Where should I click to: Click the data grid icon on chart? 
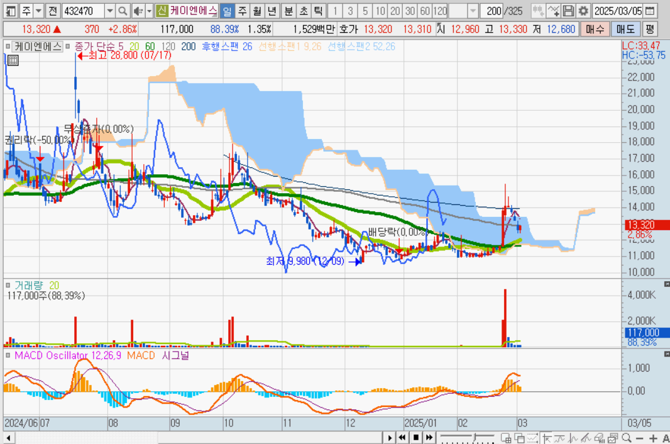click(x=13, y=60)
